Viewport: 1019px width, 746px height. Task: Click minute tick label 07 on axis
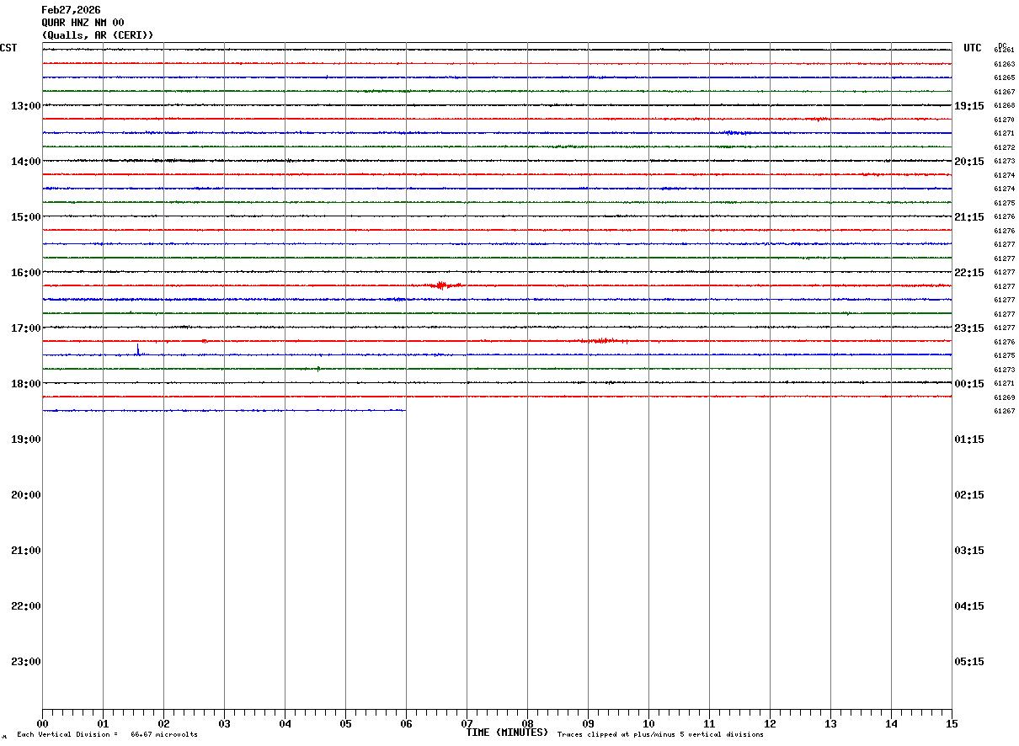467,724
